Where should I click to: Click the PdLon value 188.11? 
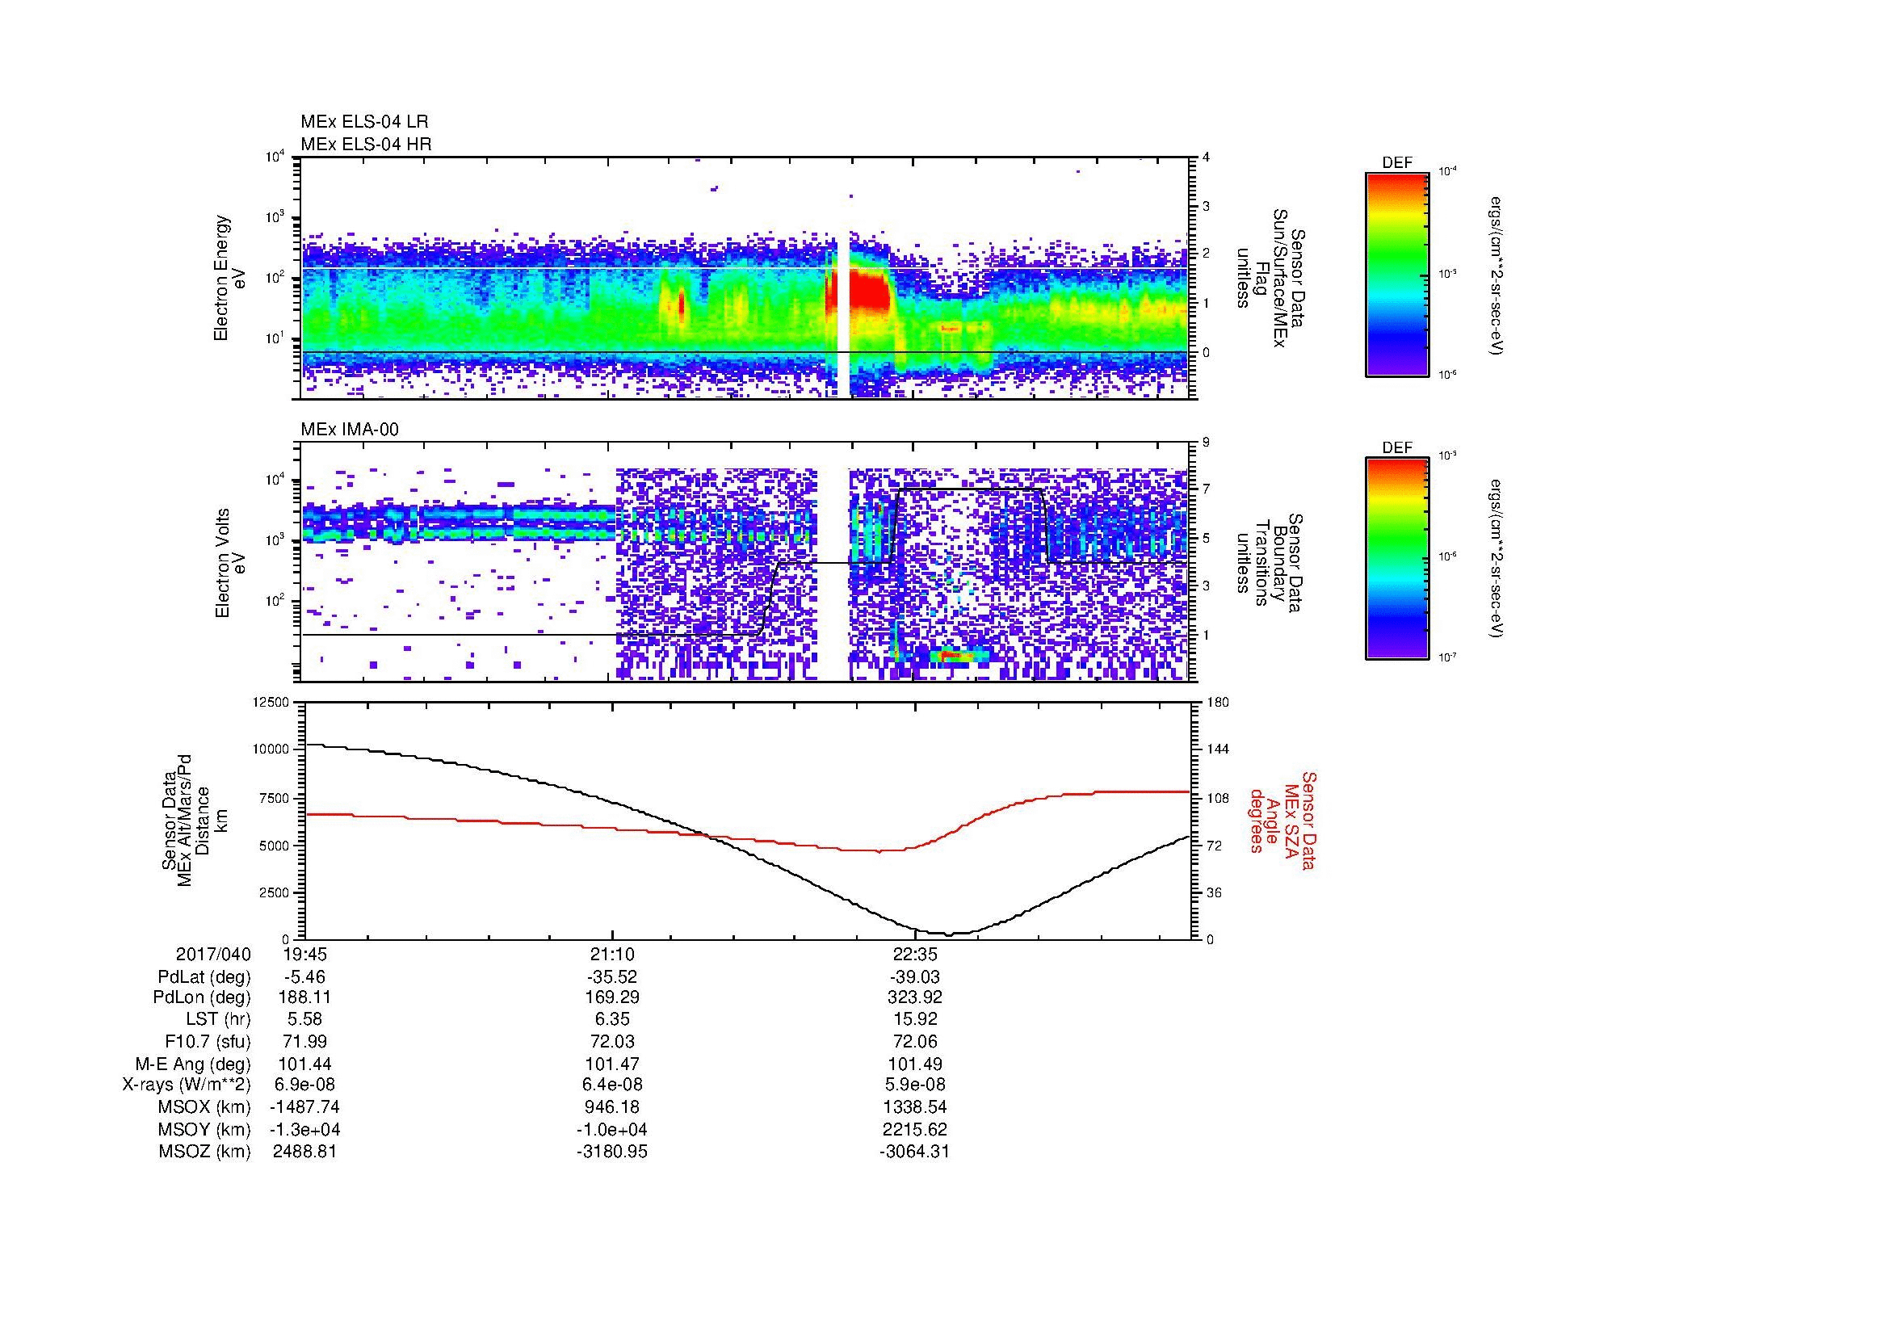pos(304,997)
